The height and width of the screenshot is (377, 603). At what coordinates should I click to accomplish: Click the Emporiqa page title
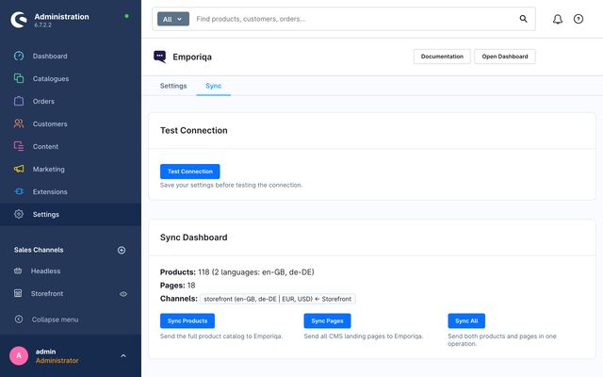pos(192,57)
